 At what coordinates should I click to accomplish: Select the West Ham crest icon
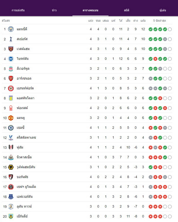11,49
